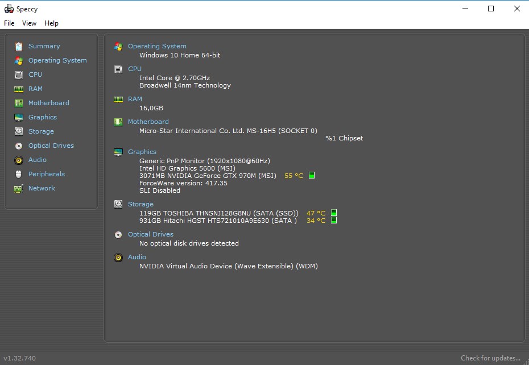This screenshot has height=365, width=529.
Task: Select RAM in the sidebar
Action: (x=35, y=88)
